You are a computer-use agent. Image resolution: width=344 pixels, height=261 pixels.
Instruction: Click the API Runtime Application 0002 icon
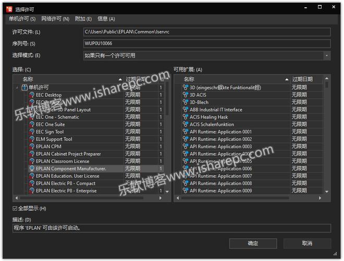186,139
